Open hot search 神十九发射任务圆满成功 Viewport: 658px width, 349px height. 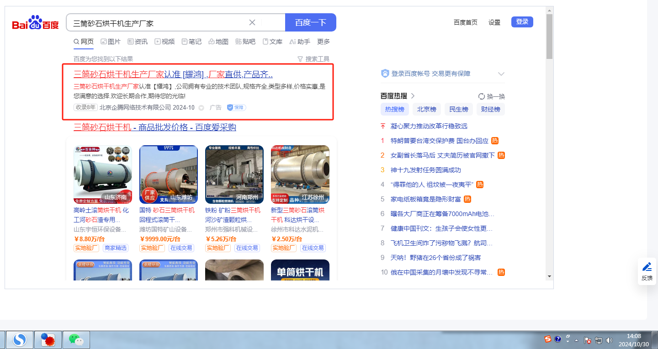[x=426, y=170]
